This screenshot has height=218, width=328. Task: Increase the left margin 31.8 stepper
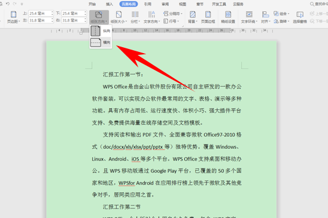[x=52, y=19]
